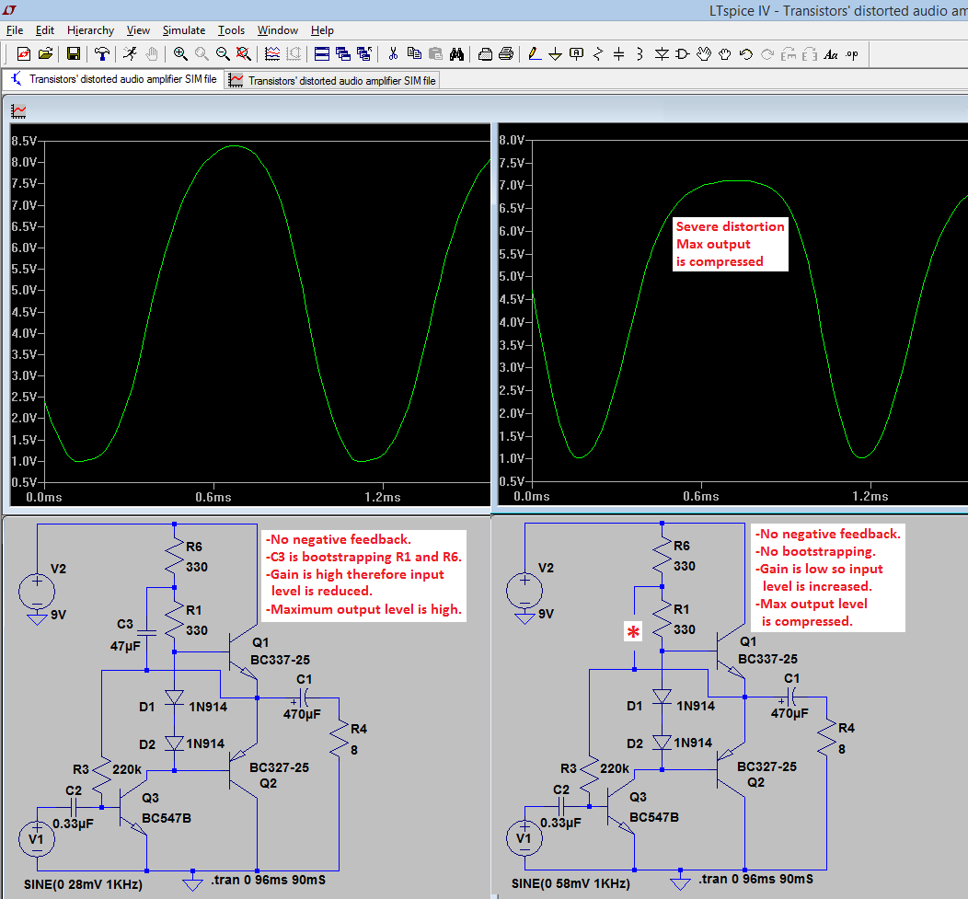Select the Label Net tool
The height and width of the screenshot is (899, 968).
pos(577,54)
